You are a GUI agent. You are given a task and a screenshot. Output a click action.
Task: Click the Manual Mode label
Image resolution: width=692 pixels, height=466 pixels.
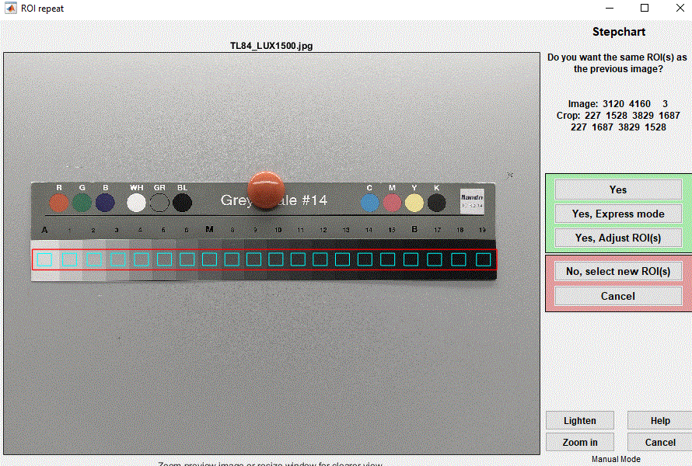(616, 459)
